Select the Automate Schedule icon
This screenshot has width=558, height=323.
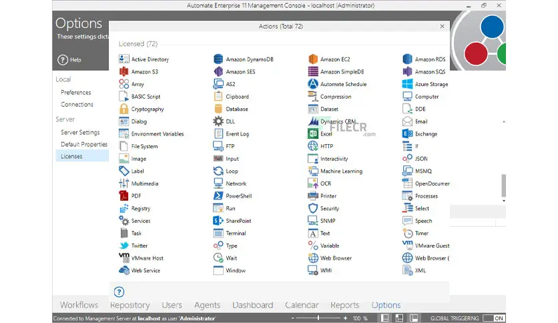tap(313, 84)
